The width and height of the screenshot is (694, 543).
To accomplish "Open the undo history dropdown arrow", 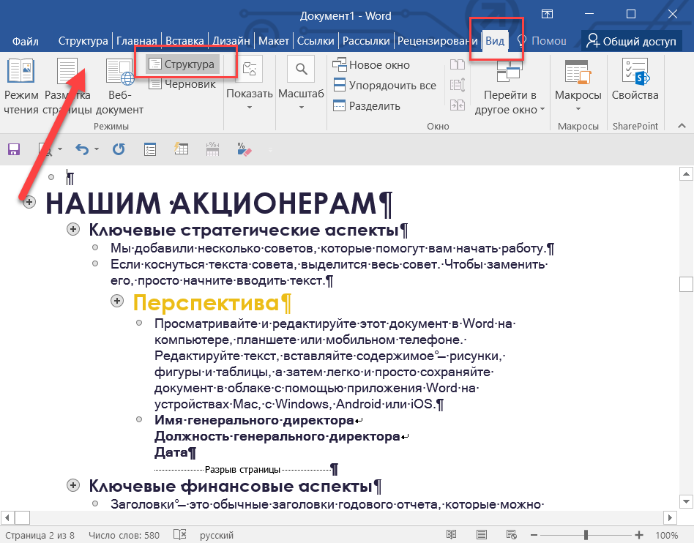I will [x=97, y=149].
